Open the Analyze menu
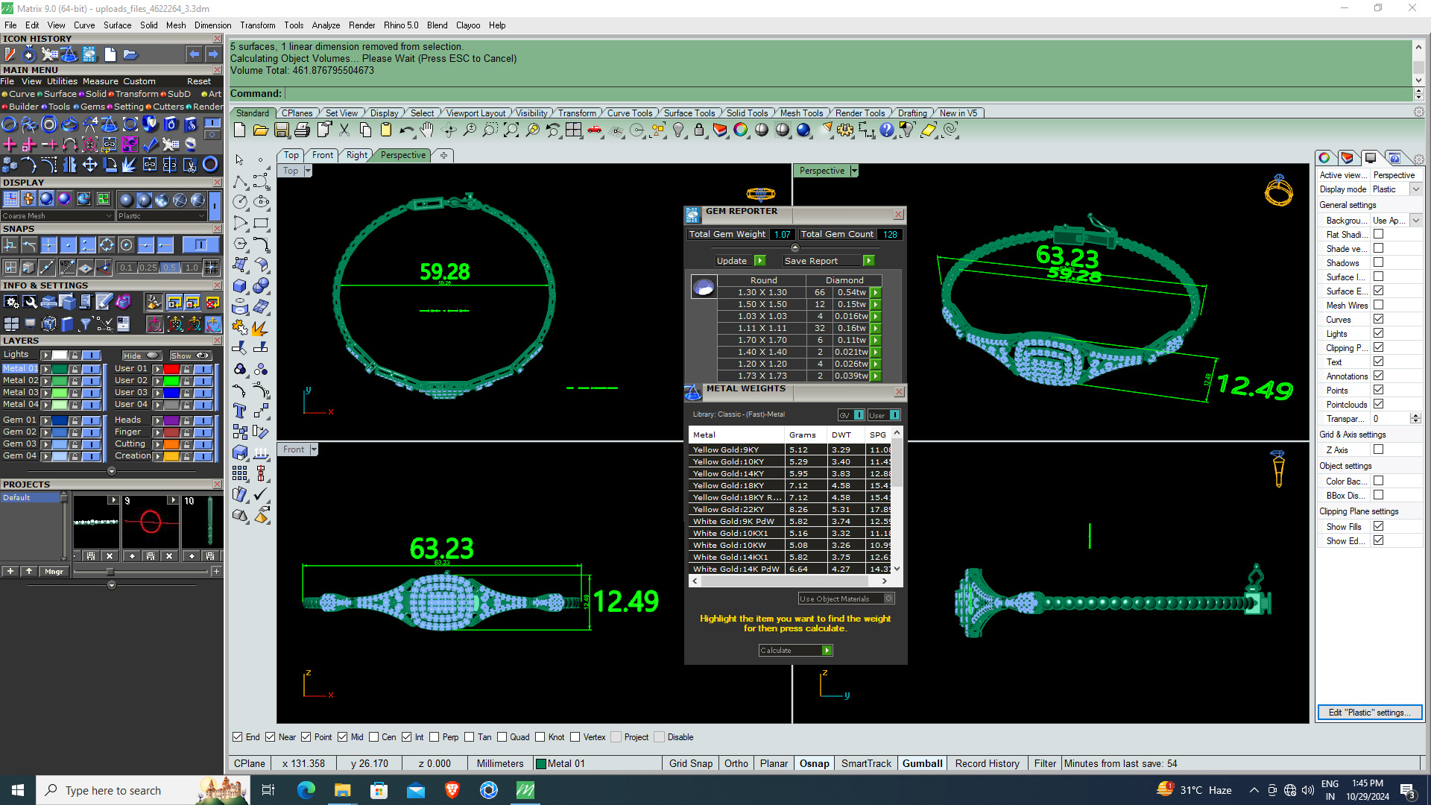The image size is (1431, 805). [x=326, y=25]
